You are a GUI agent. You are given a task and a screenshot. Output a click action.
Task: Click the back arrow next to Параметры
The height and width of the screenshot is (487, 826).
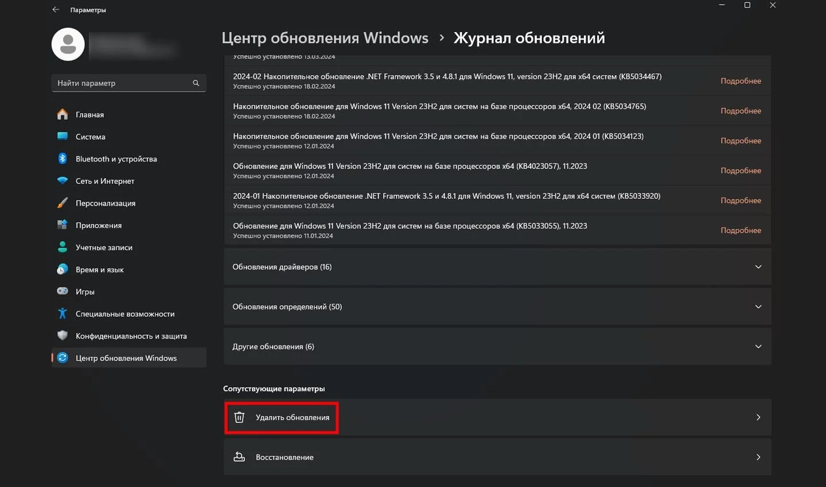coord(56,10)
